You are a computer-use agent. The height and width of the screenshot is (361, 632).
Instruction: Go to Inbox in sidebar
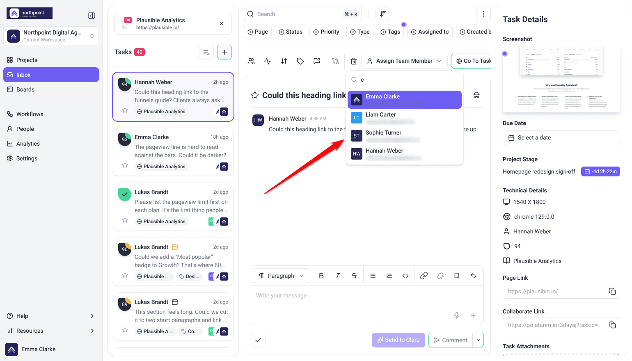51,75
